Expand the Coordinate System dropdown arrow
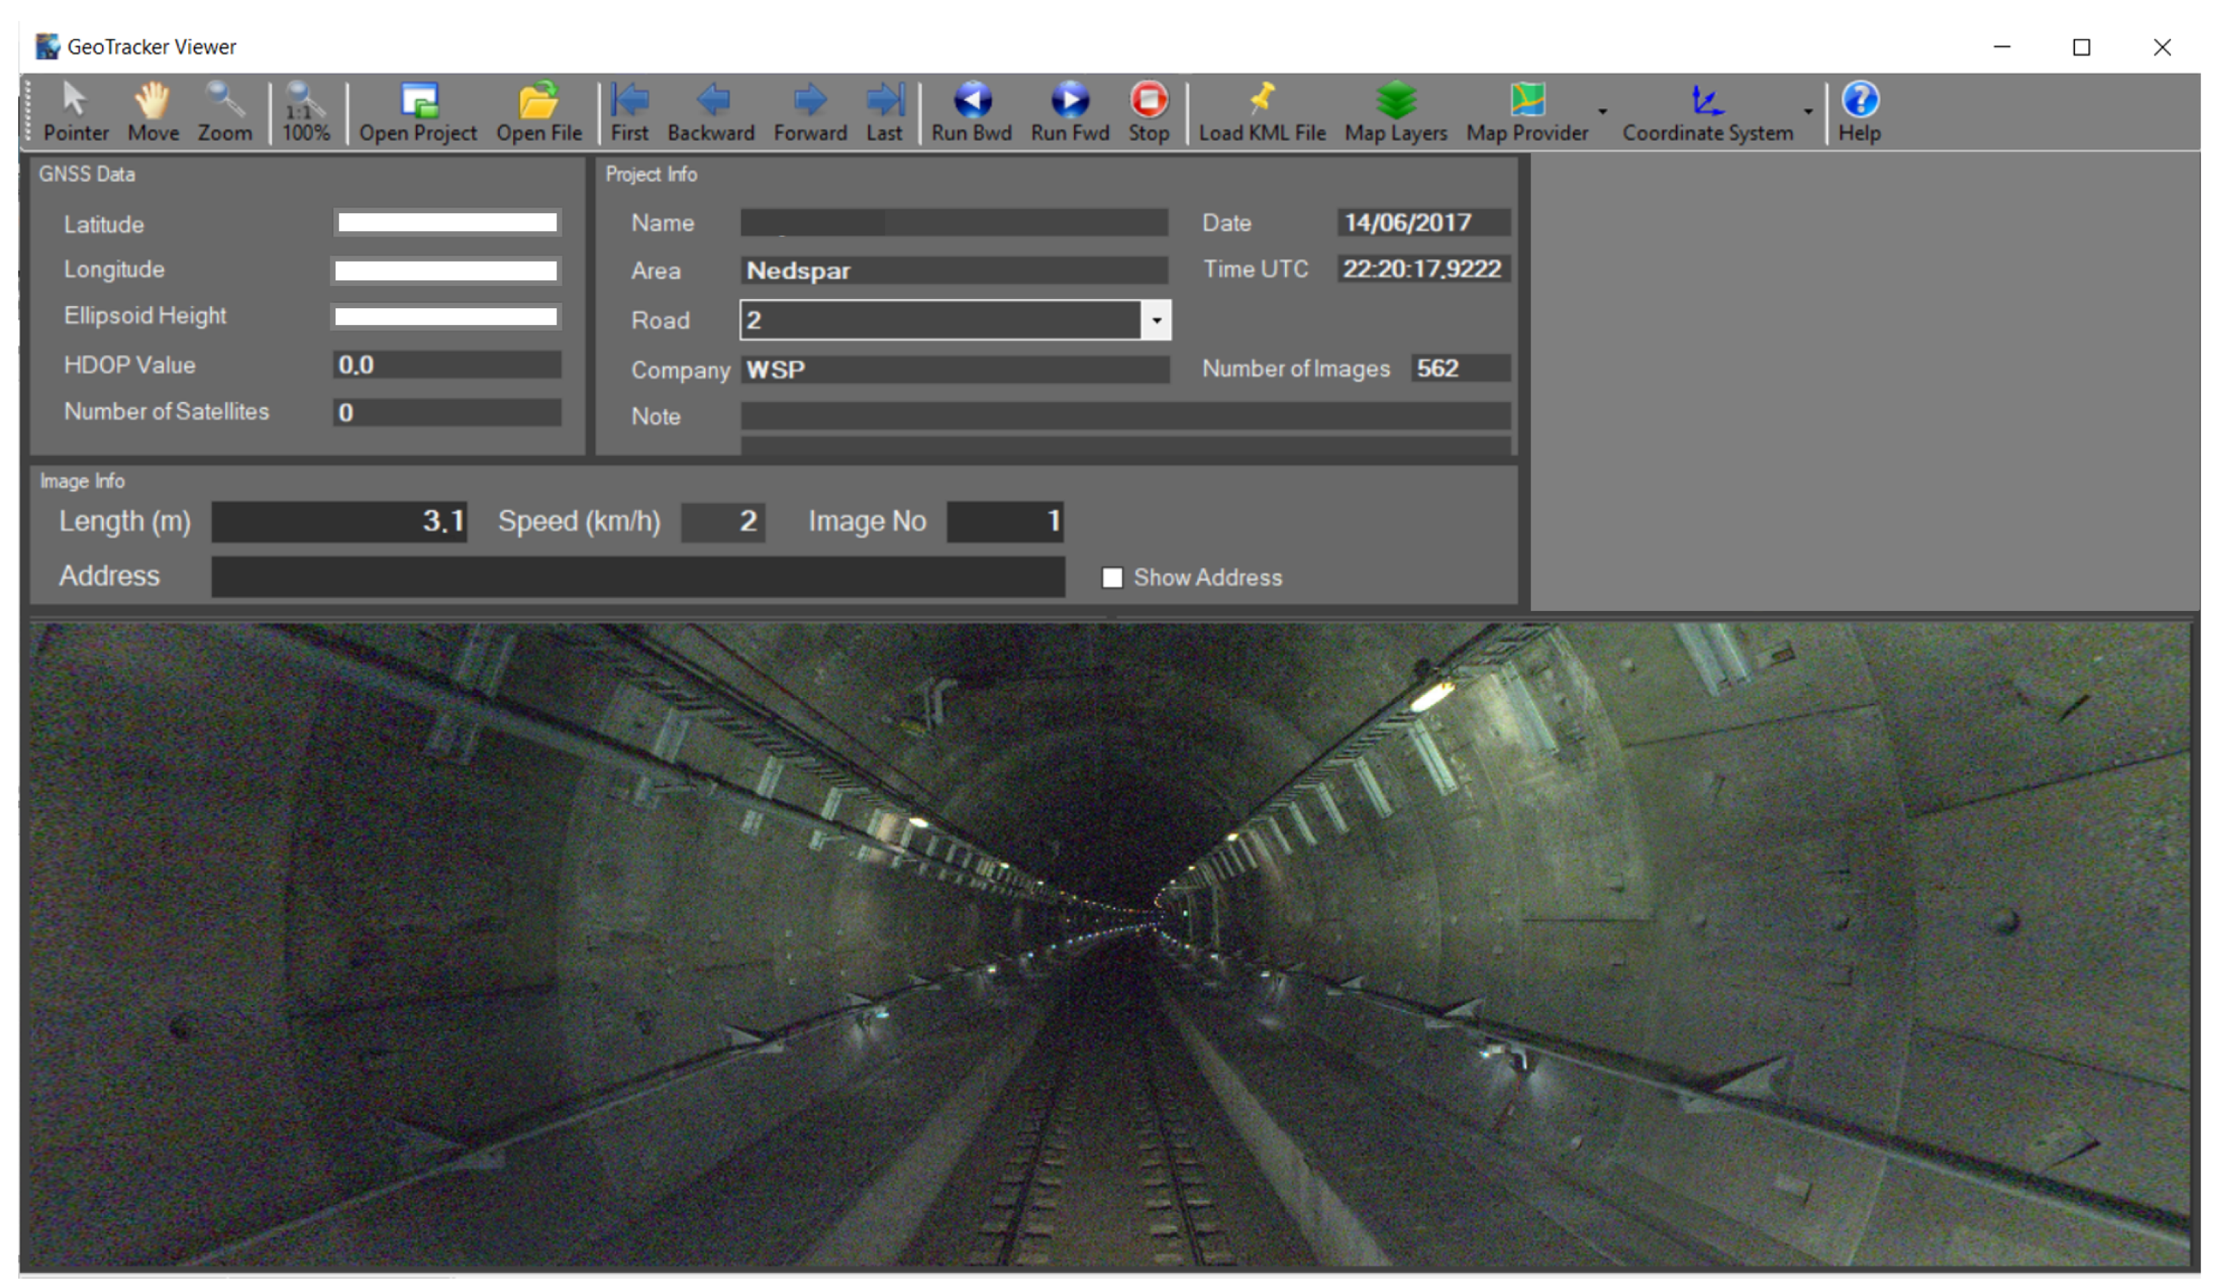 coord(1811,112)
